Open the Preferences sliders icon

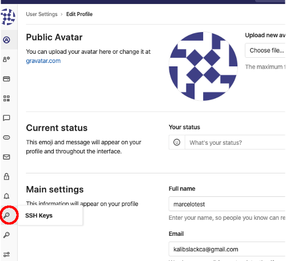[x=6, y=255]
